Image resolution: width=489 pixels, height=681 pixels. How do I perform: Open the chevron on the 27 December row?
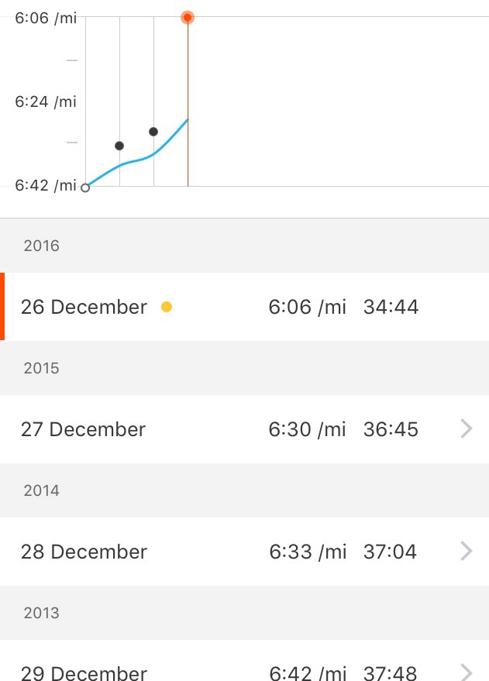[x=466, y=429]
